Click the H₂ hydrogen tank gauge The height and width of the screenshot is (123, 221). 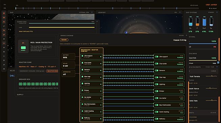[211, 22]
